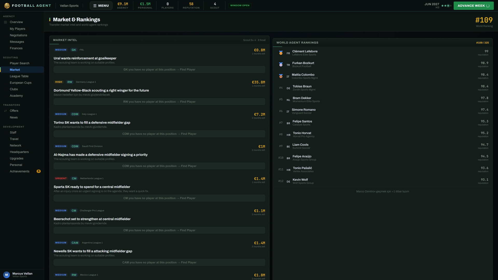Click Ural wants reinforcement at goalkeeper headline
The width and height of the screenshot is (498, 280).
(x=85, y=58)
